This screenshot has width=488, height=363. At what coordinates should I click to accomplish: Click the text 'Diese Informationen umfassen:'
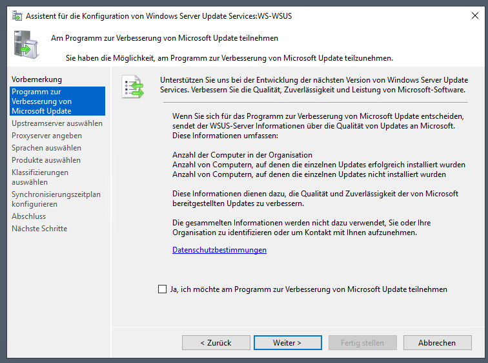(225, 136)
